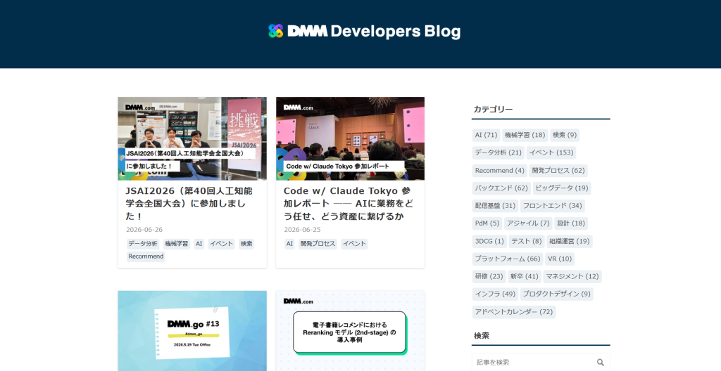Select the マネジメント (12) category tag
The width and height of the screenshot is (721, 371).
point(572,276)
